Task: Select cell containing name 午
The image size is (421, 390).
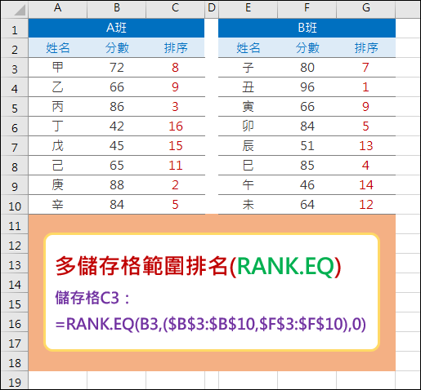Action: point(248,185)
